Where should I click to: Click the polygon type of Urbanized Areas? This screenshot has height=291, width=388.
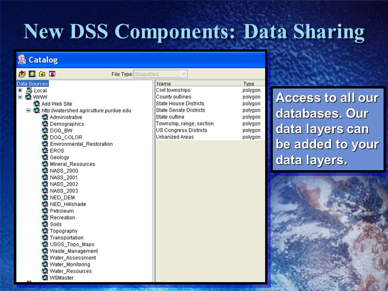(251, 137)
